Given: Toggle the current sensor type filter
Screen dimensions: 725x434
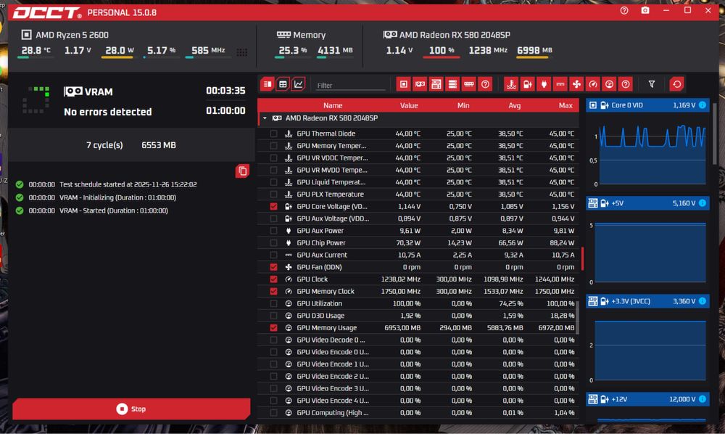Looking at the screenshot, I should (x=560, y=84).
